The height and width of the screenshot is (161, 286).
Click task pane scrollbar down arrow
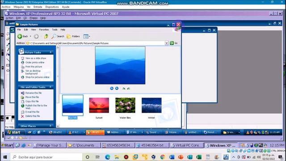(58, 126)
